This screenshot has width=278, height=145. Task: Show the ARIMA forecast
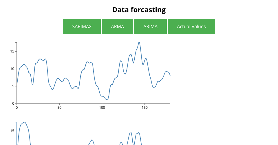pos(150,26)
